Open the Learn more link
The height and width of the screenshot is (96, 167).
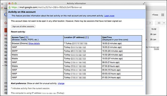tap(109, 16)
